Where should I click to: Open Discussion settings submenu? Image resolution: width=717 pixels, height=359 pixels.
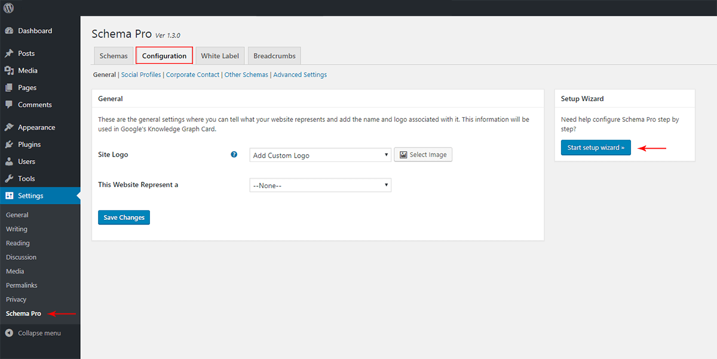tap(21, 257)
